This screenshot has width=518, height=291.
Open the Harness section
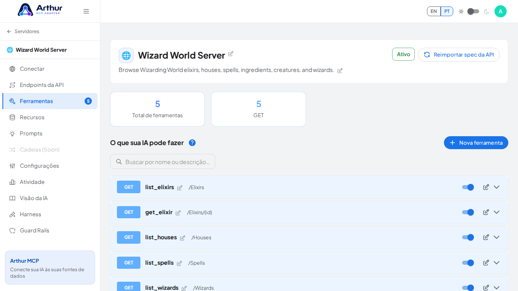pos(50,214)
